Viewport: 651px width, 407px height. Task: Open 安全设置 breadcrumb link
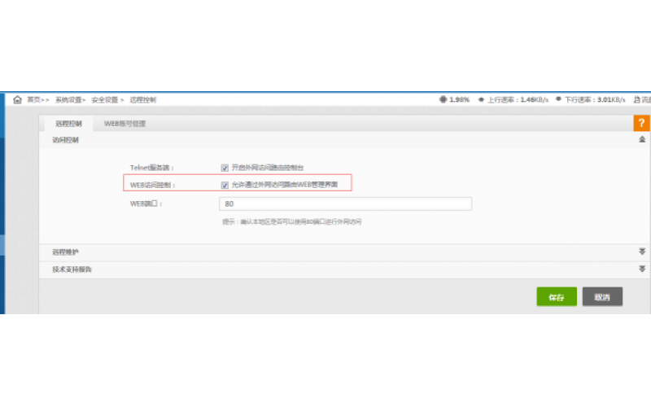105,99
